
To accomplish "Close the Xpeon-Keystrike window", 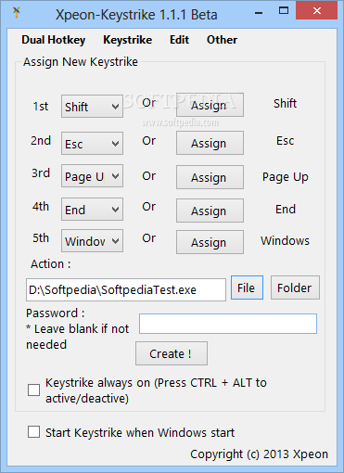I will 316,11.
